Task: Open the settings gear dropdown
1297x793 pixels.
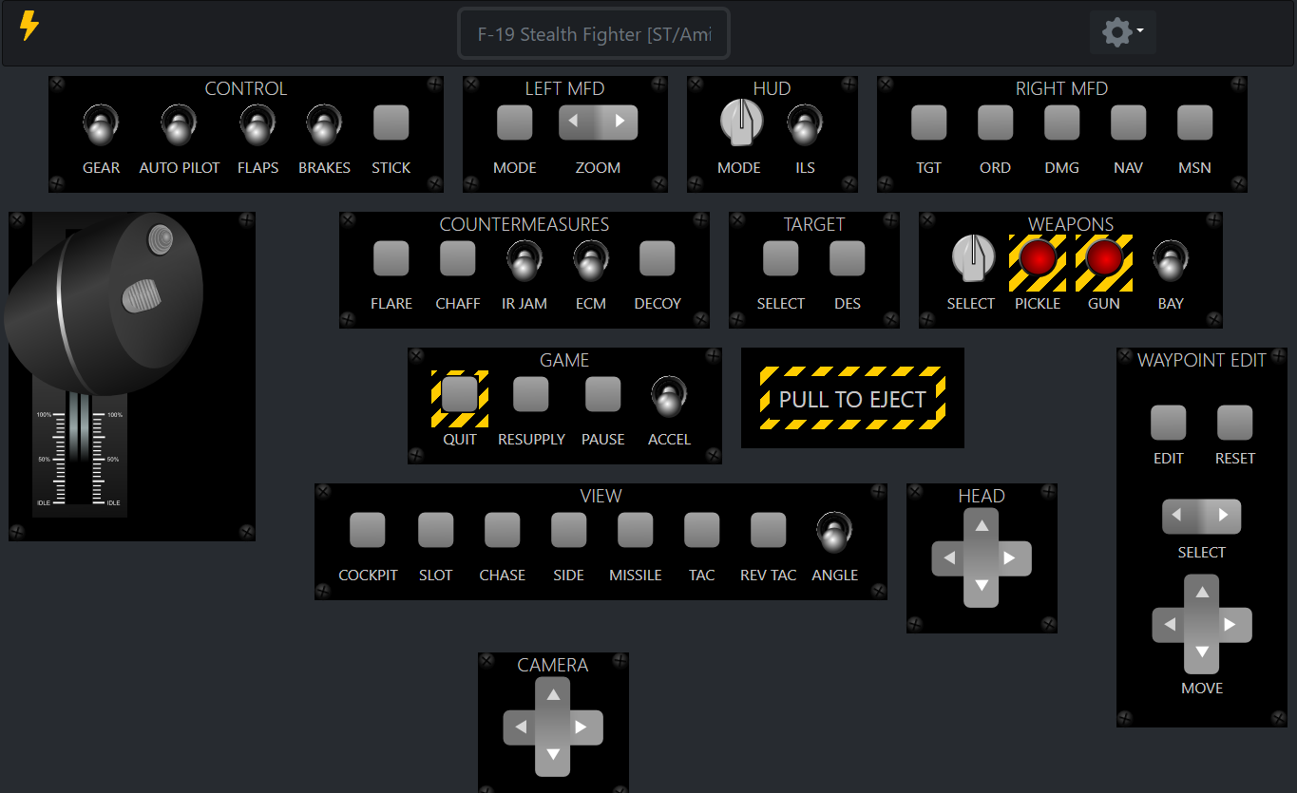Action: (x=1122, y=33)
